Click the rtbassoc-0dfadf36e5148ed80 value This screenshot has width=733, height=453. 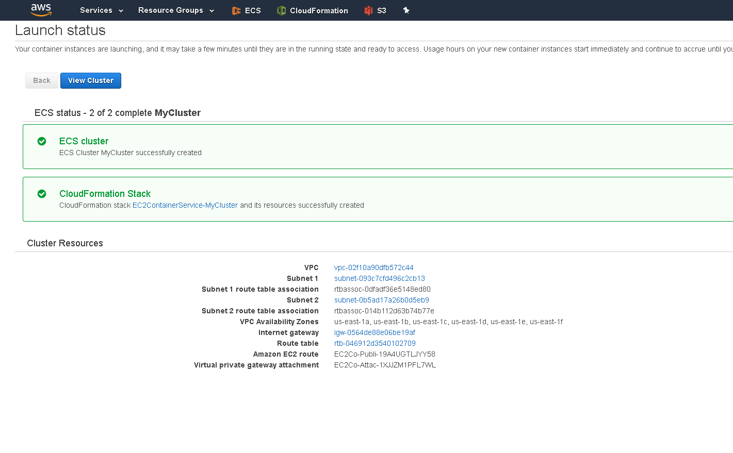[x=382, y=289]
